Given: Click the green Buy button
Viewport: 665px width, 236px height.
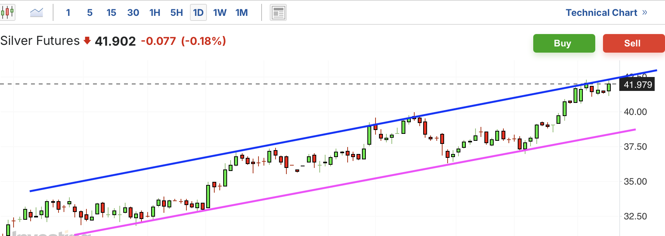Looking at the screenshot, I should 564,43.
